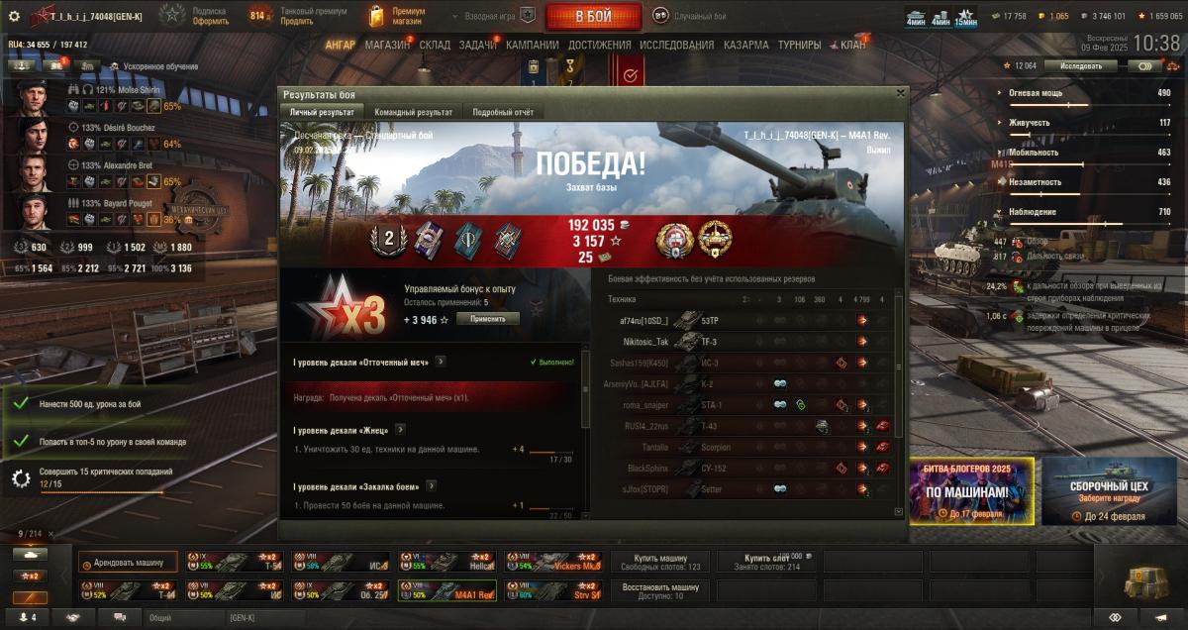Toggle the orange striped favorites filter

coord(30,597)
